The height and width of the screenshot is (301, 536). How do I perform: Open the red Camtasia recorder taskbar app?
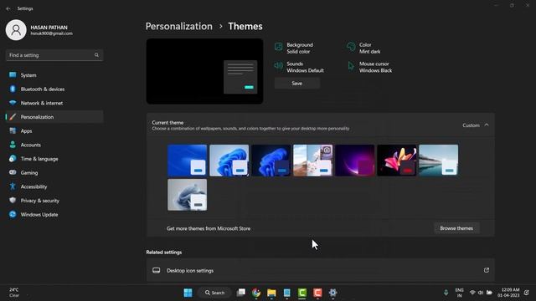tap(317, 293)
